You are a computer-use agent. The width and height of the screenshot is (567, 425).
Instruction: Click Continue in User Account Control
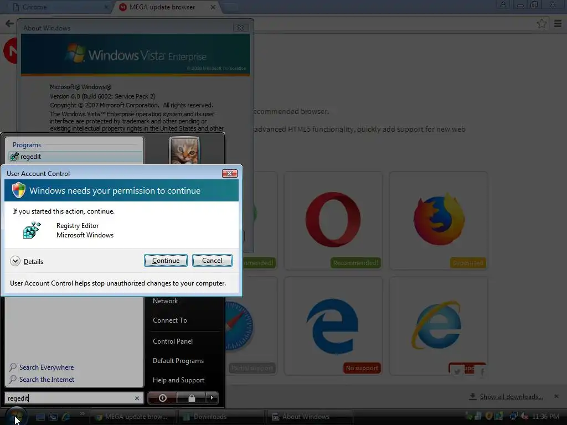click(x=166, y=261)
